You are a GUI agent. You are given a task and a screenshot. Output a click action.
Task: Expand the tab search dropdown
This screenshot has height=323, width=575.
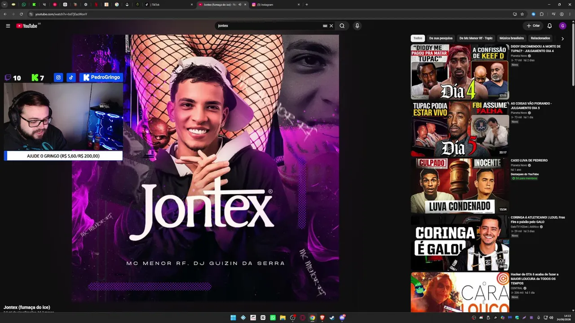4,4
